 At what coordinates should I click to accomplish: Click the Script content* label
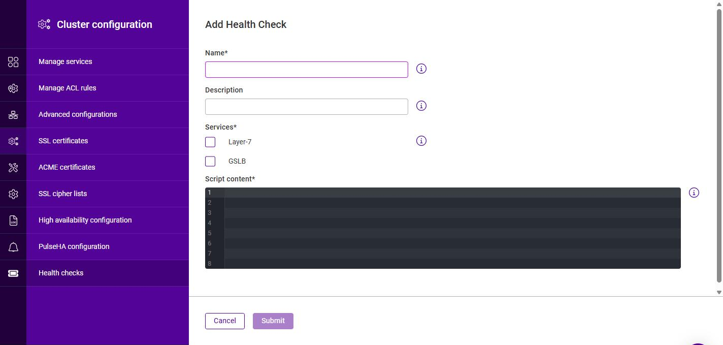tap(230, 179)
